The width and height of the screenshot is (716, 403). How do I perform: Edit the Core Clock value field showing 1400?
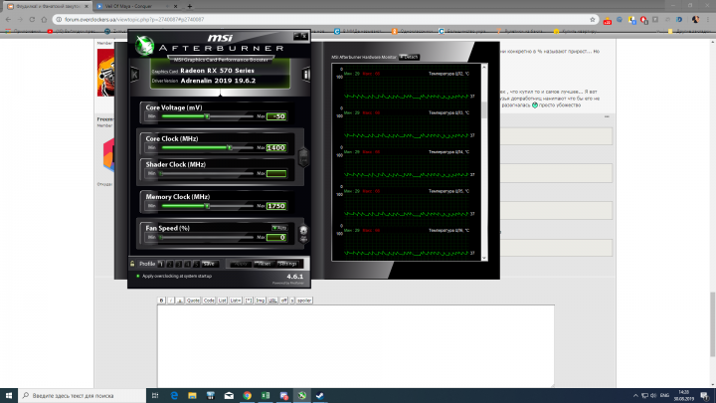pyautogui.click(x=276, y=147)
